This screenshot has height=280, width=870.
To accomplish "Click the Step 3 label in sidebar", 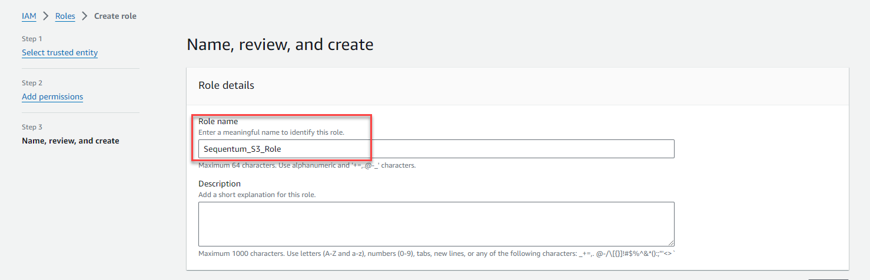I will pos(32,127).
